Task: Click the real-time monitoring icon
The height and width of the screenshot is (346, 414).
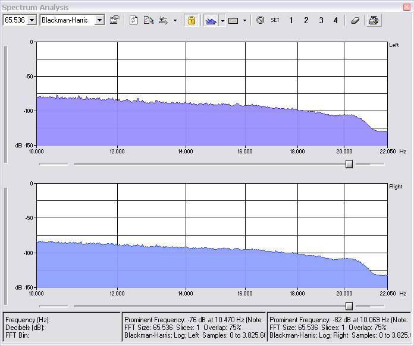Action: point(164,20)
